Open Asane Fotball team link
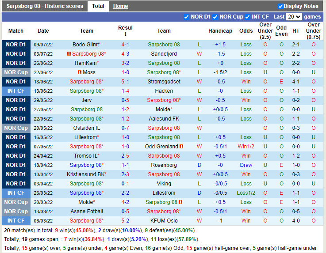 (x=87, y=211)
